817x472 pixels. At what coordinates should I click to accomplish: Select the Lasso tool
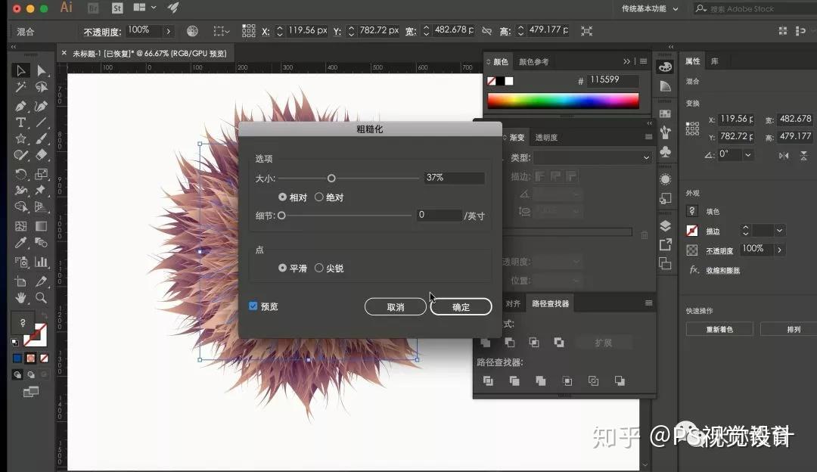41,87
